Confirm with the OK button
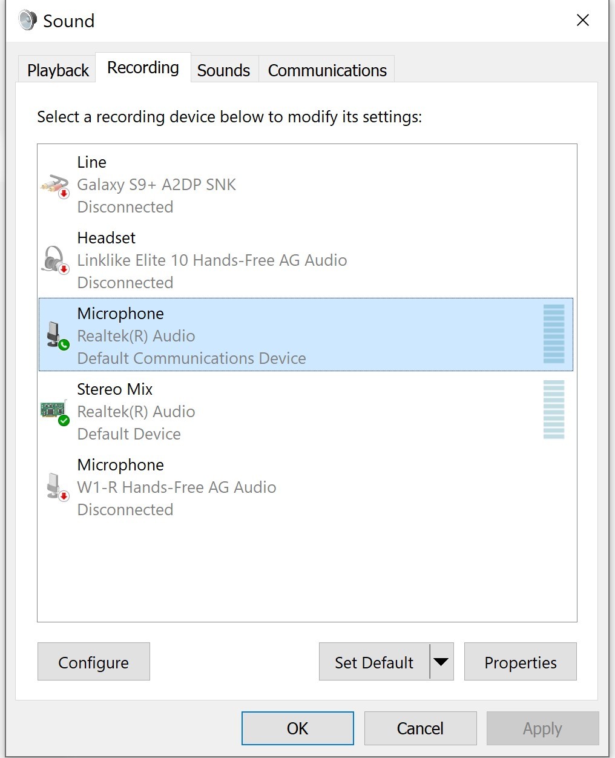The height and width of the screenshot is (758, 615). (297, 728)
